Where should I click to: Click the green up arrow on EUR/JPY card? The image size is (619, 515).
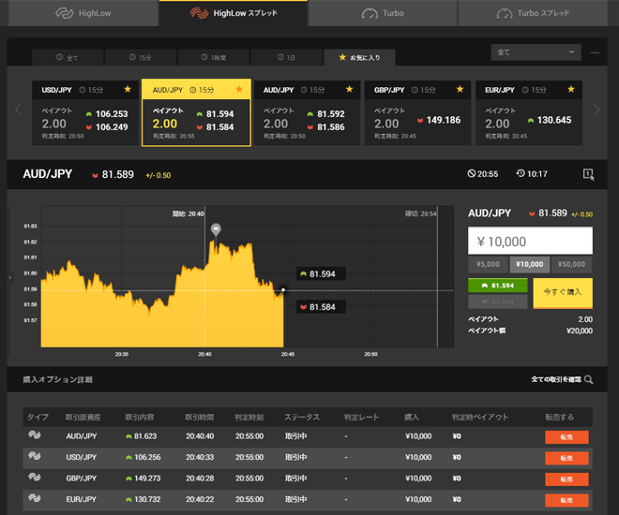(531, 120)
